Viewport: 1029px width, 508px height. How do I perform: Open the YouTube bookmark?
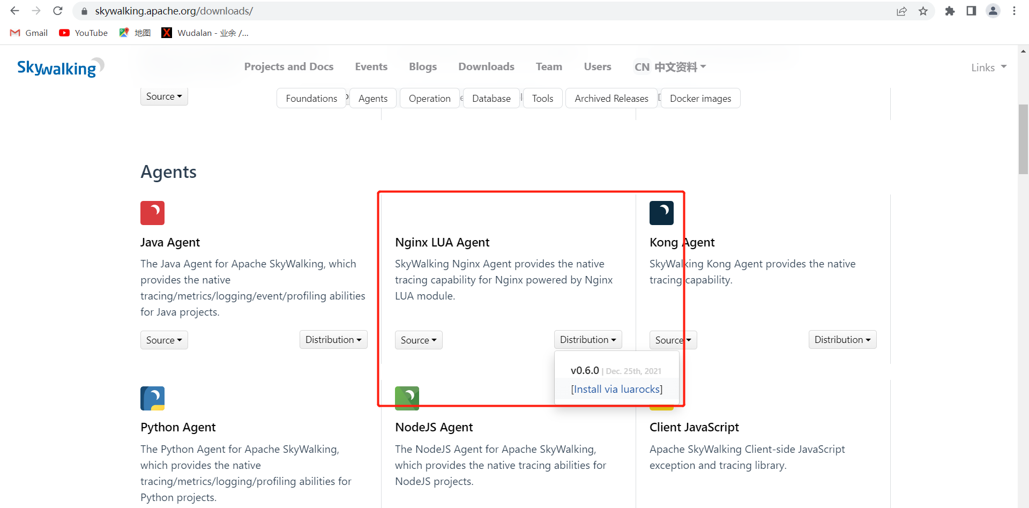pos(83,33)
